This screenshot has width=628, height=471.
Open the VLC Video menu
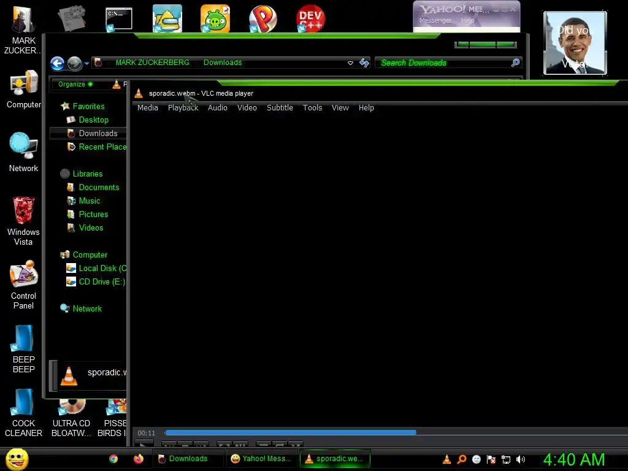click(247, 108)
